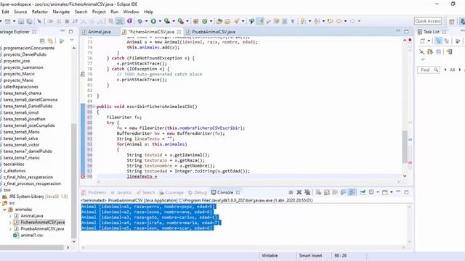
Task: Toggle Show Whitespace Characters pilcrow icon
Action: (293, 21)
